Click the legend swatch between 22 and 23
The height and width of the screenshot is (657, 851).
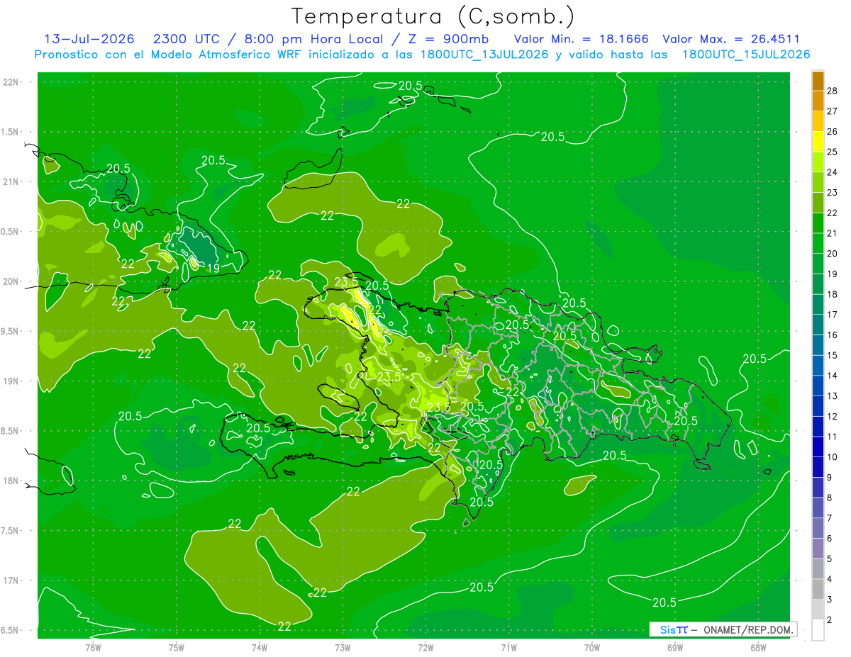pyautogui.click(x=818, y=203)
